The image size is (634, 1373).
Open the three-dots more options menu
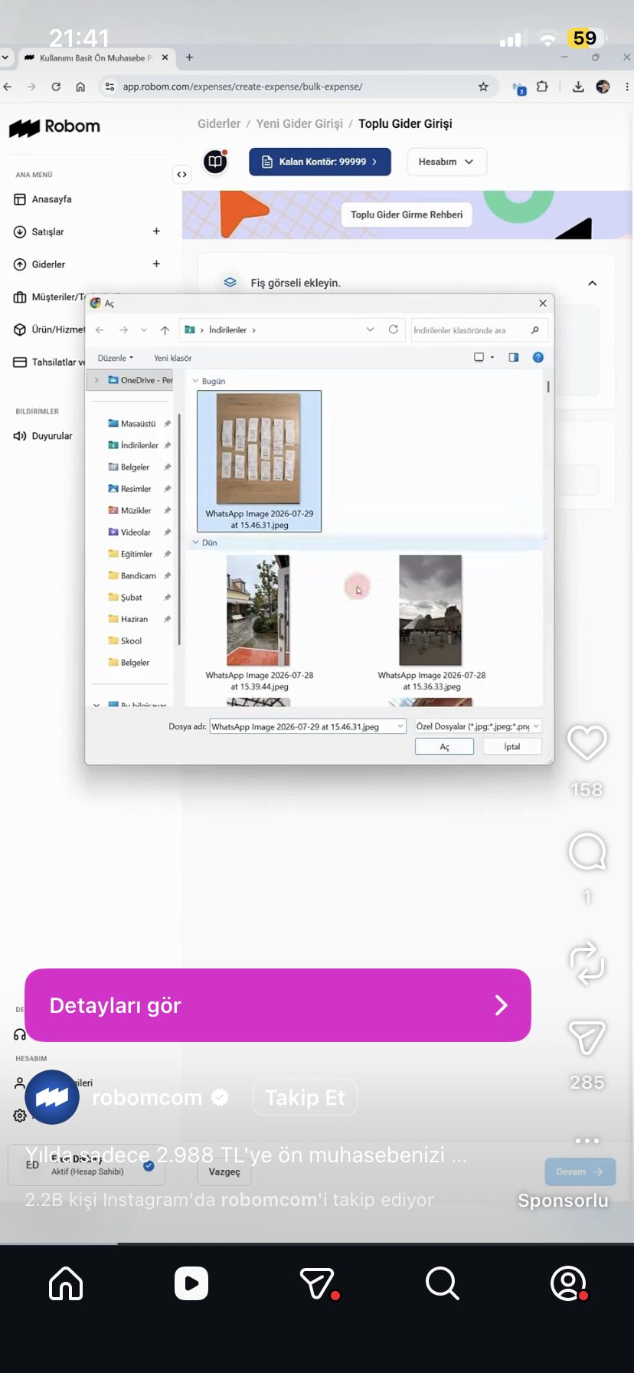[x=587, y=1140]
